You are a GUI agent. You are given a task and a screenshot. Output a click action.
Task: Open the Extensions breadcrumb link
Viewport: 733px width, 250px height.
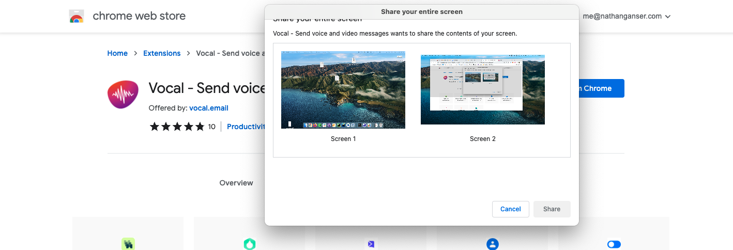162,53
